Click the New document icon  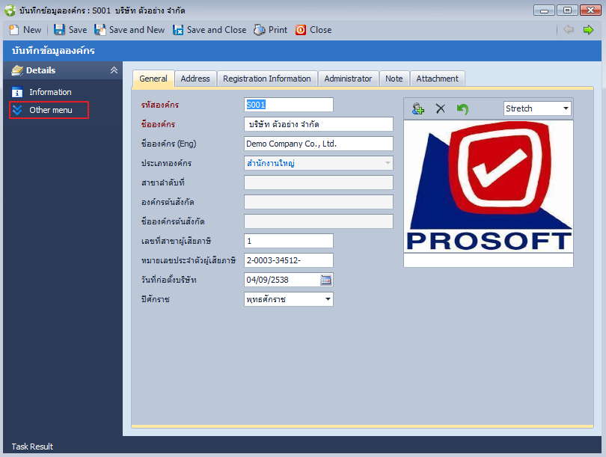[14, 30]
